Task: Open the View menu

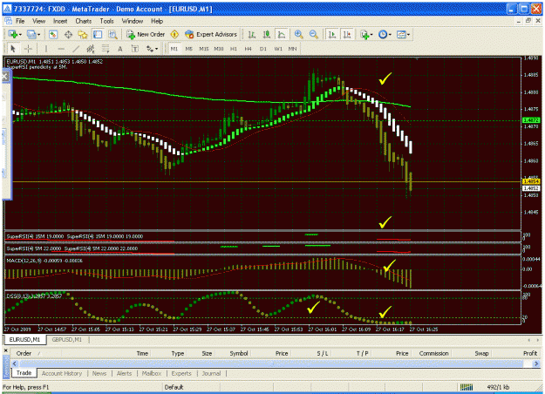Action: click(x=38, y=21)
